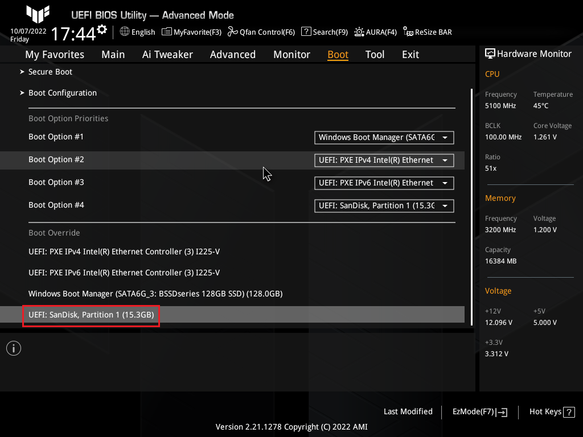Open the Boot Option #2 dropdown

point(384,160)
